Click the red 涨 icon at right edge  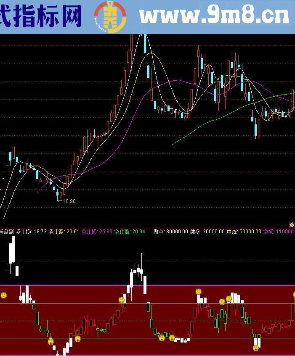point(291,225)
